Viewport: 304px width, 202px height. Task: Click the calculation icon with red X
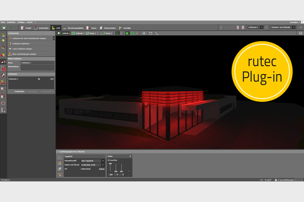pyautogui.click(x=238, y=27)
